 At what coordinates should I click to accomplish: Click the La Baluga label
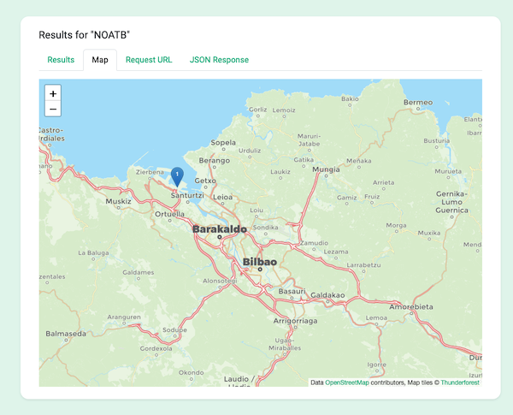pyautogui.click(x=93, y=253)
